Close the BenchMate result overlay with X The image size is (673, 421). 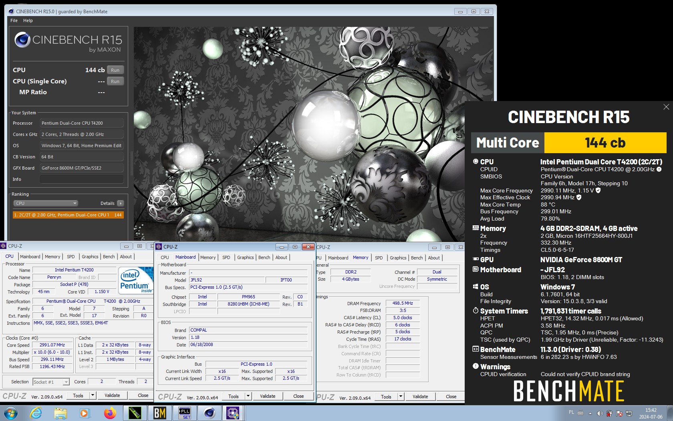point(666,107)
